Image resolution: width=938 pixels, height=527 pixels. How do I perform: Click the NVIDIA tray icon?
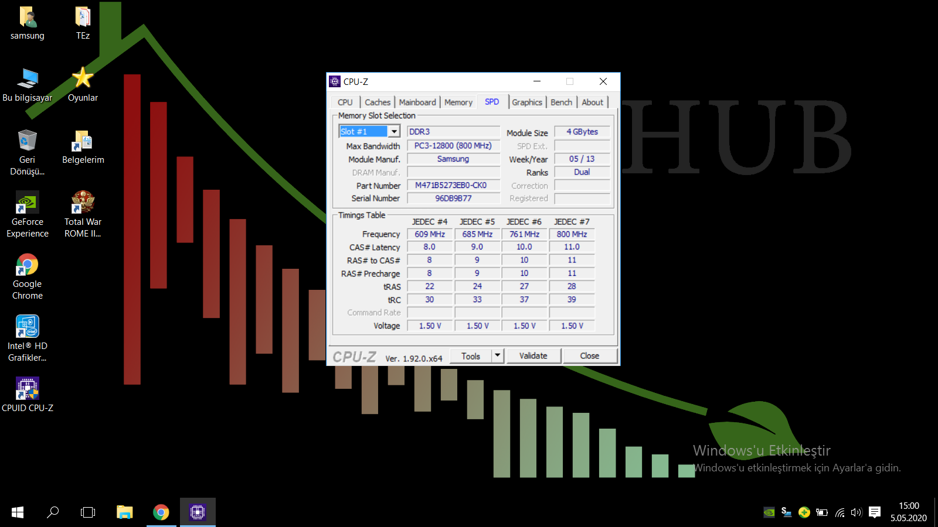pyautogui.click(x=769, y=512)
